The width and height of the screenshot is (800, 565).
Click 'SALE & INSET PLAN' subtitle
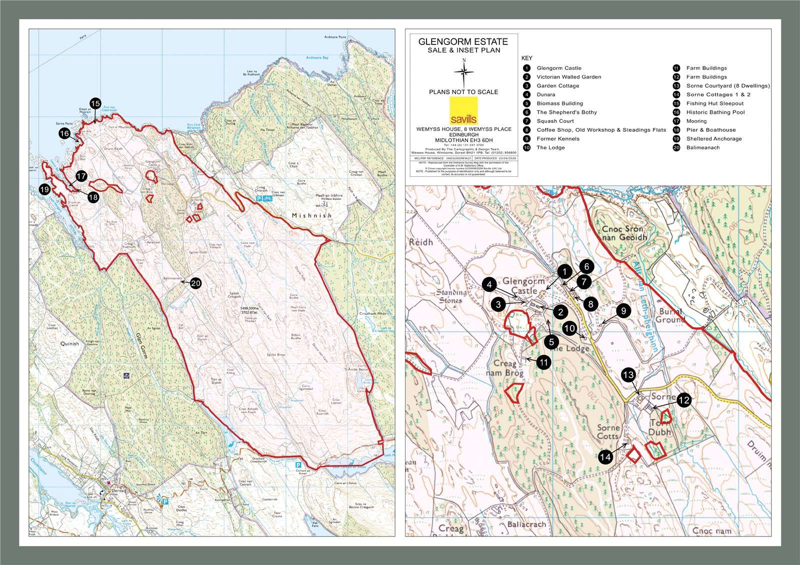(x=463, y=50)
